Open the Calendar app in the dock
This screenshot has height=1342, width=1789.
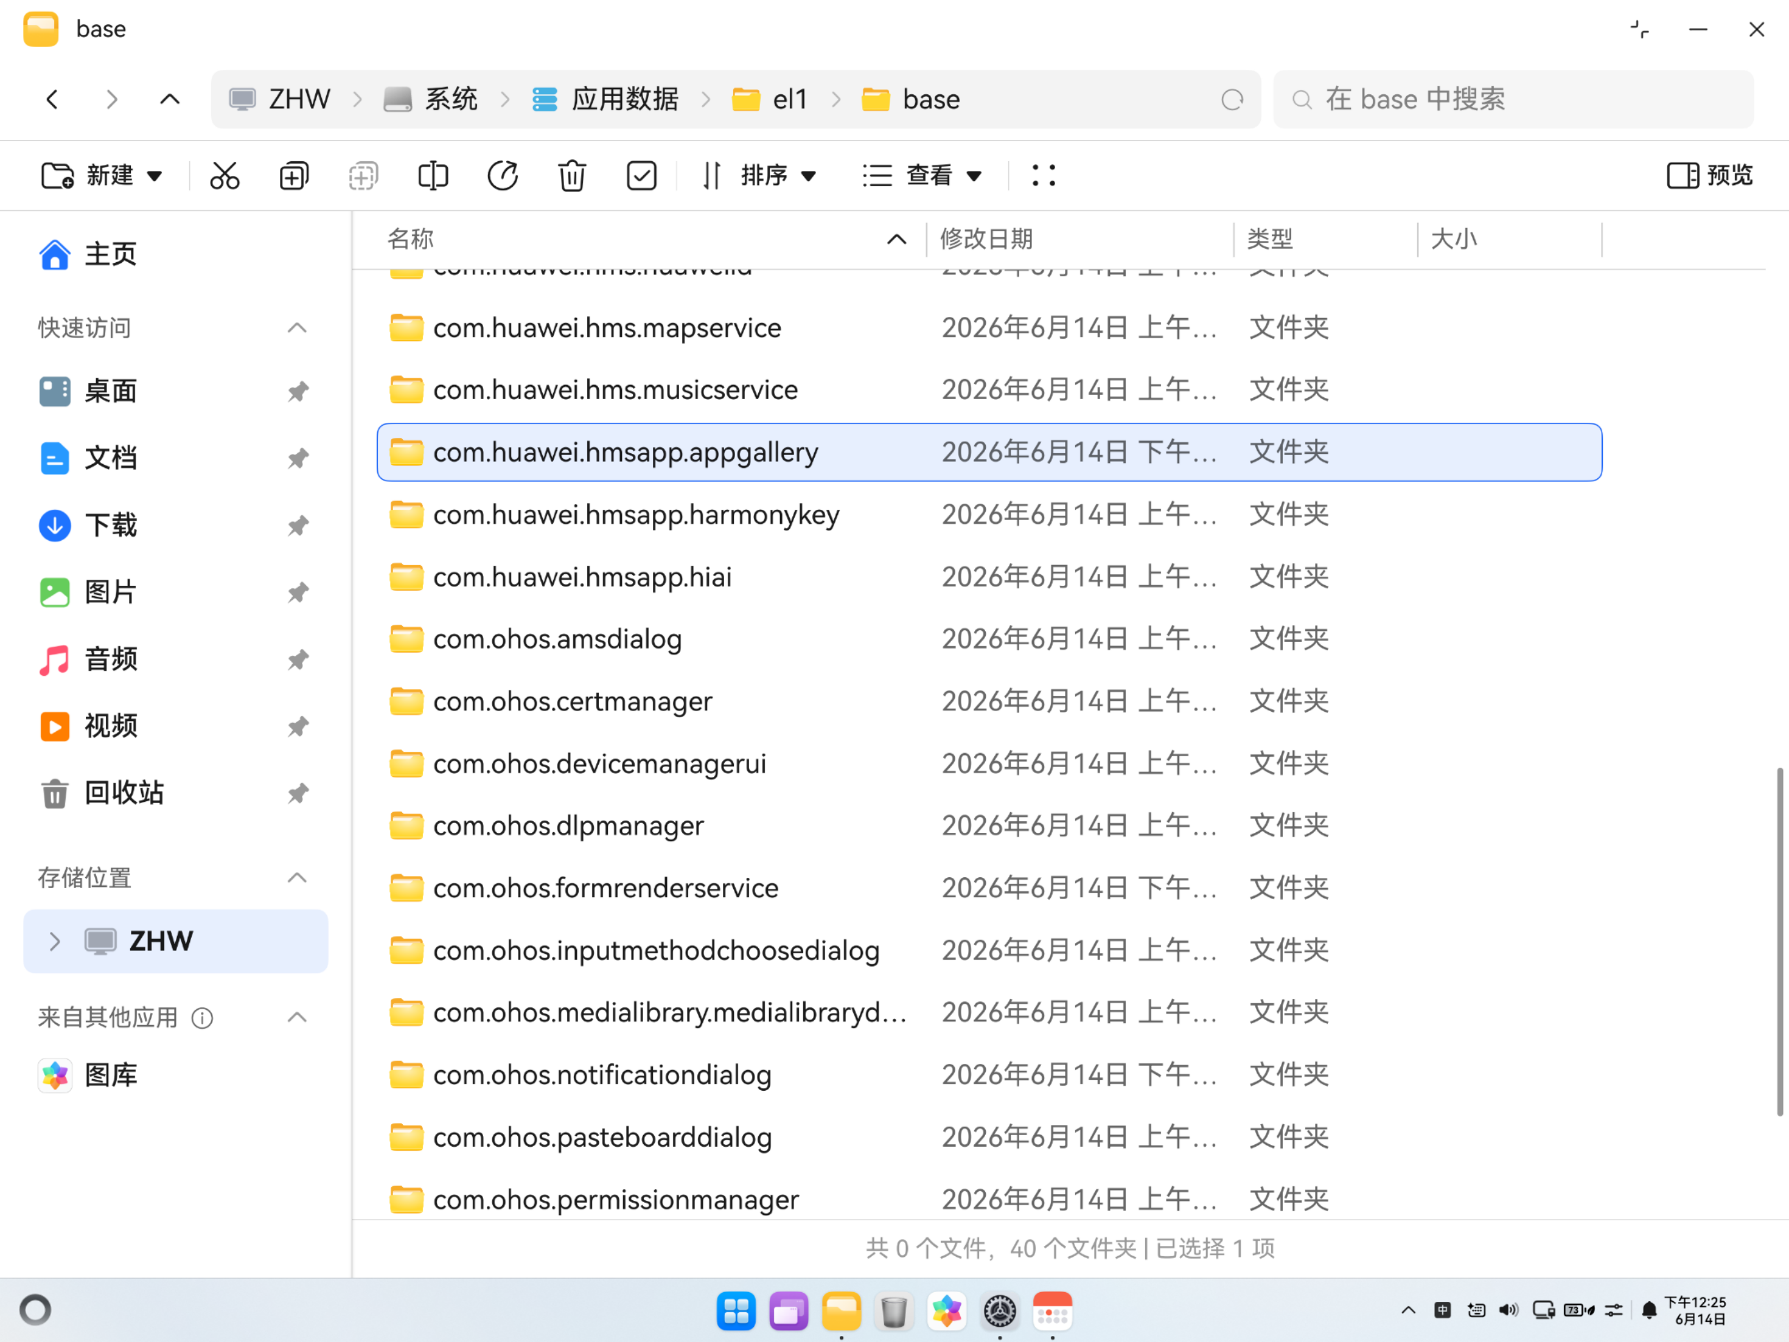click(x=1052, y=1311)
